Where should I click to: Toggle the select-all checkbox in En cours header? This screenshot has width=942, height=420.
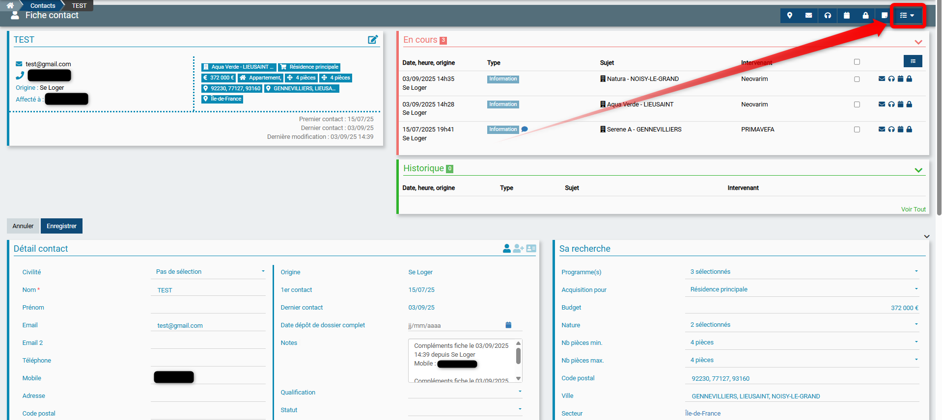click(x=857, y=62)
